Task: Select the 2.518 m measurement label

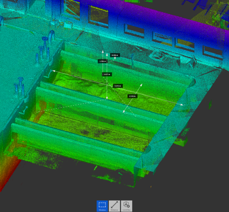Action: coord(132,96)
